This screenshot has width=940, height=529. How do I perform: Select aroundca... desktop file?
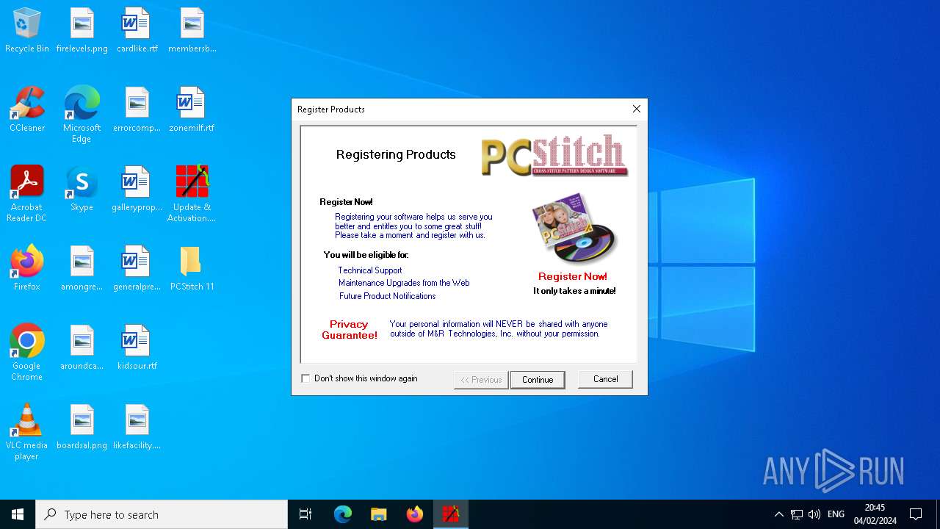coord(82,348)
